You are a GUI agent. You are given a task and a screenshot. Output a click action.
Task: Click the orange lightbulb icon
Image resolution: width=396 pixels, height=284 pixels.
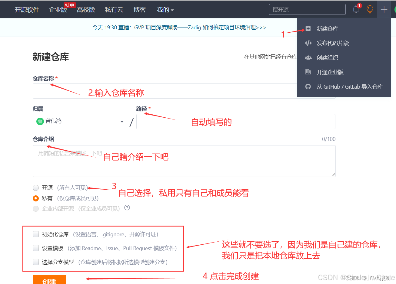[370, 9]
